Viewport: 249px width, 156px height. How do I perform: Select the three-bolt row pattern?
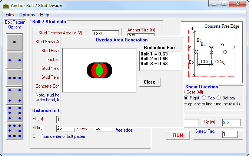[14, 78]
